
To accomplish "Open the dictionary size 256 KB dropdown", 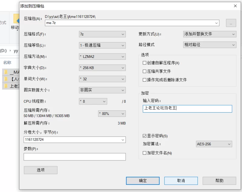I will point(102,68).
